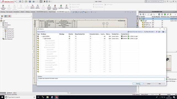Open Edit Operations tool

click(61, 7)
